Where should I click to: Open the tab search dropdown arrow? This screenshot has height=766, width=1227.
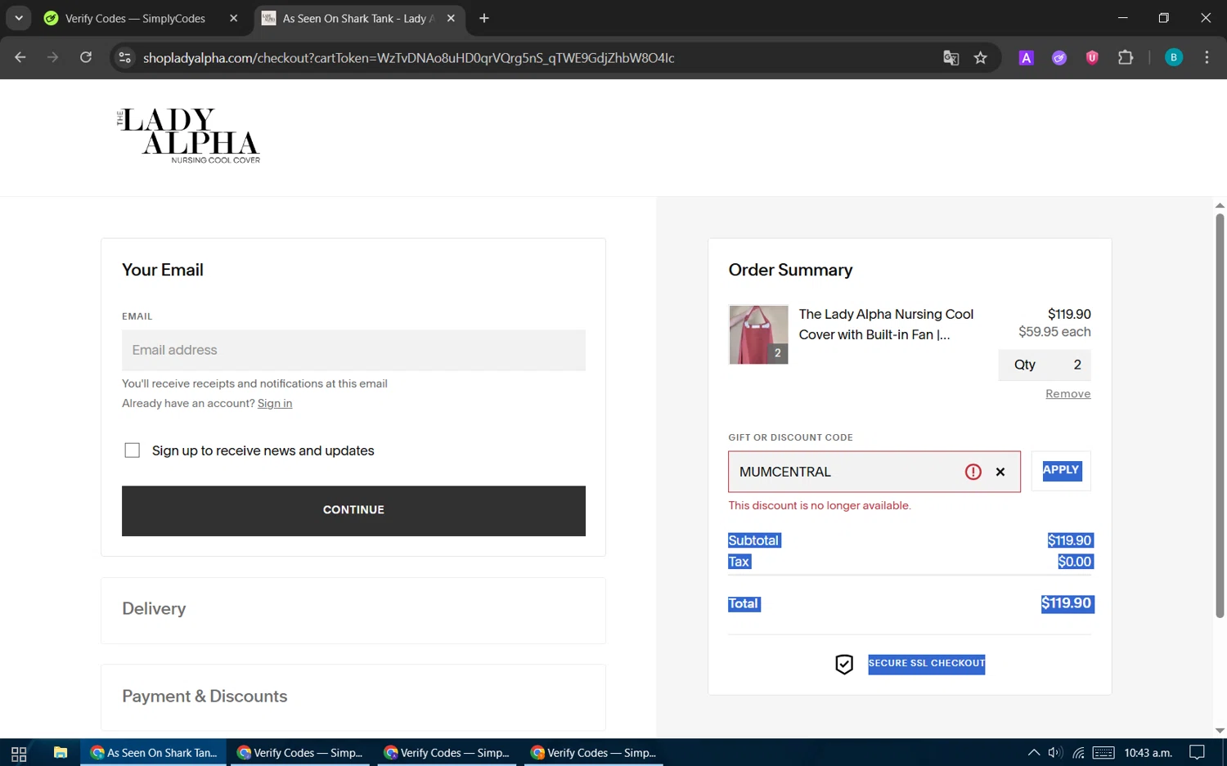(18, 18)
